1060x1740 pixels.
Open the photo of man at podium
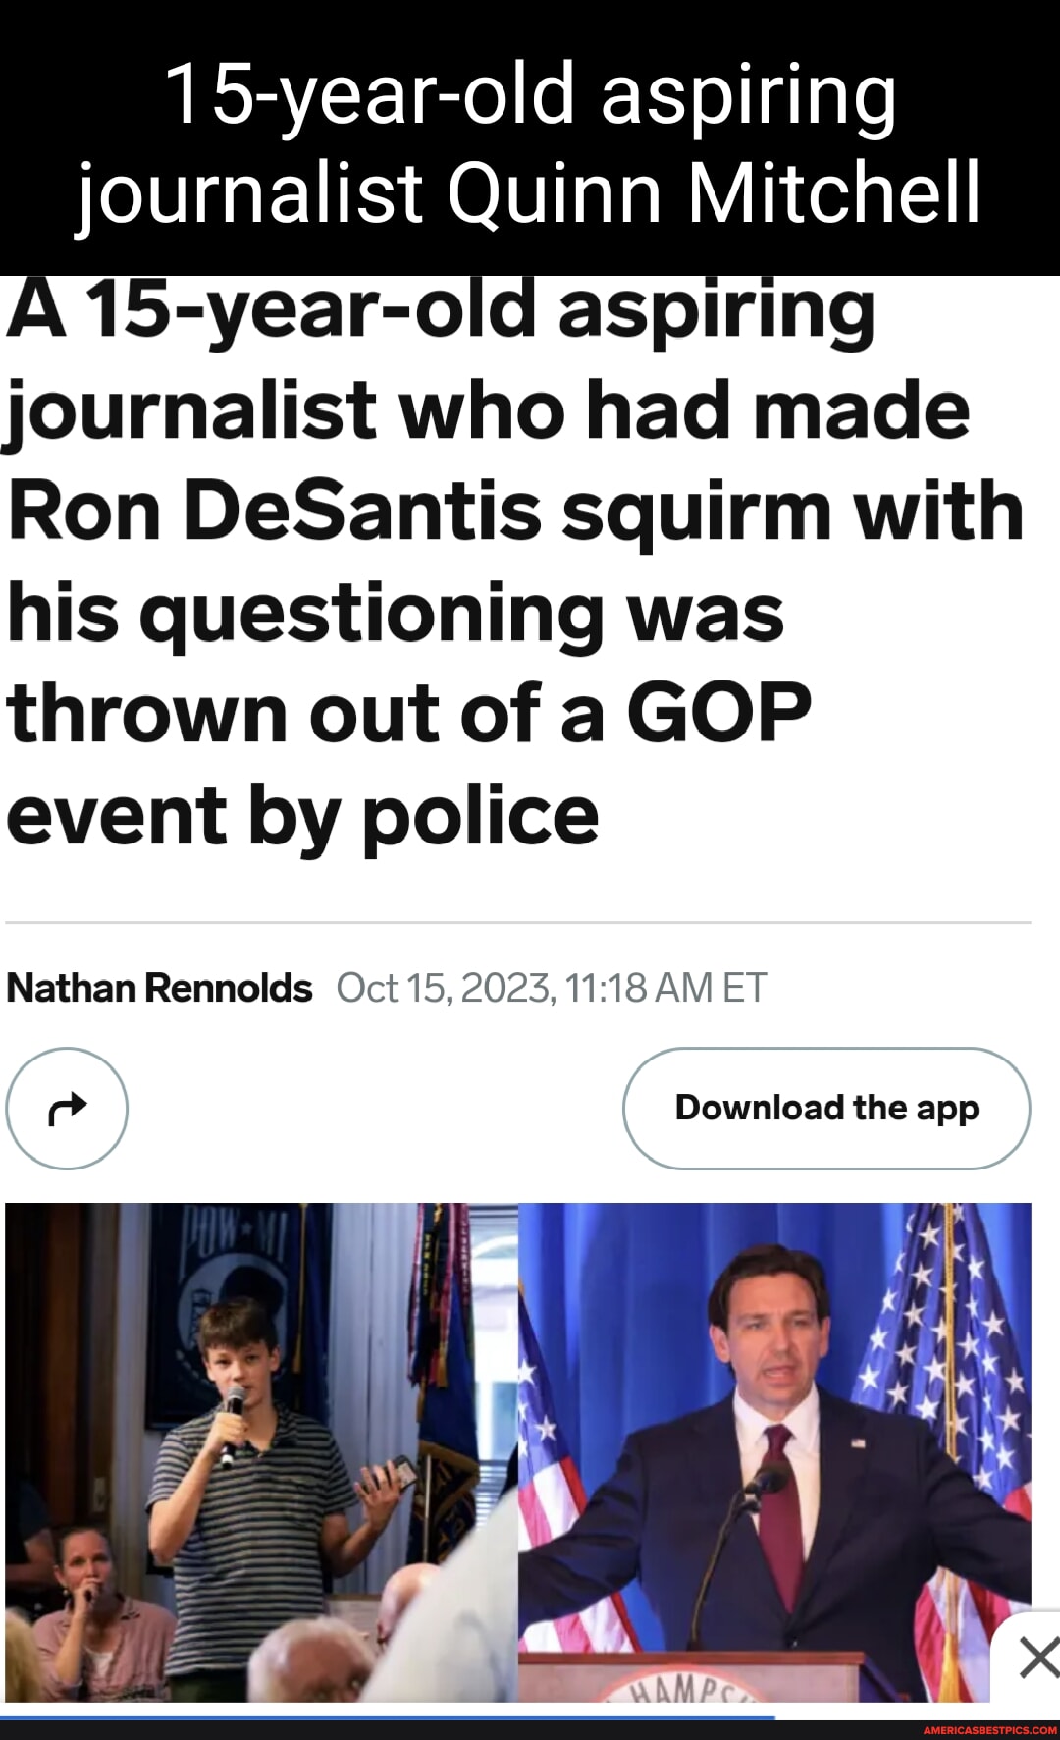pyautogui.click(x=774, y=1451)
